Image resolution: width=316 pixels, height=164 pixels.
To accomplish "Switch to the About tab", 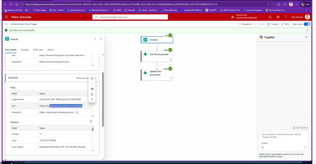I will (50, 50).
